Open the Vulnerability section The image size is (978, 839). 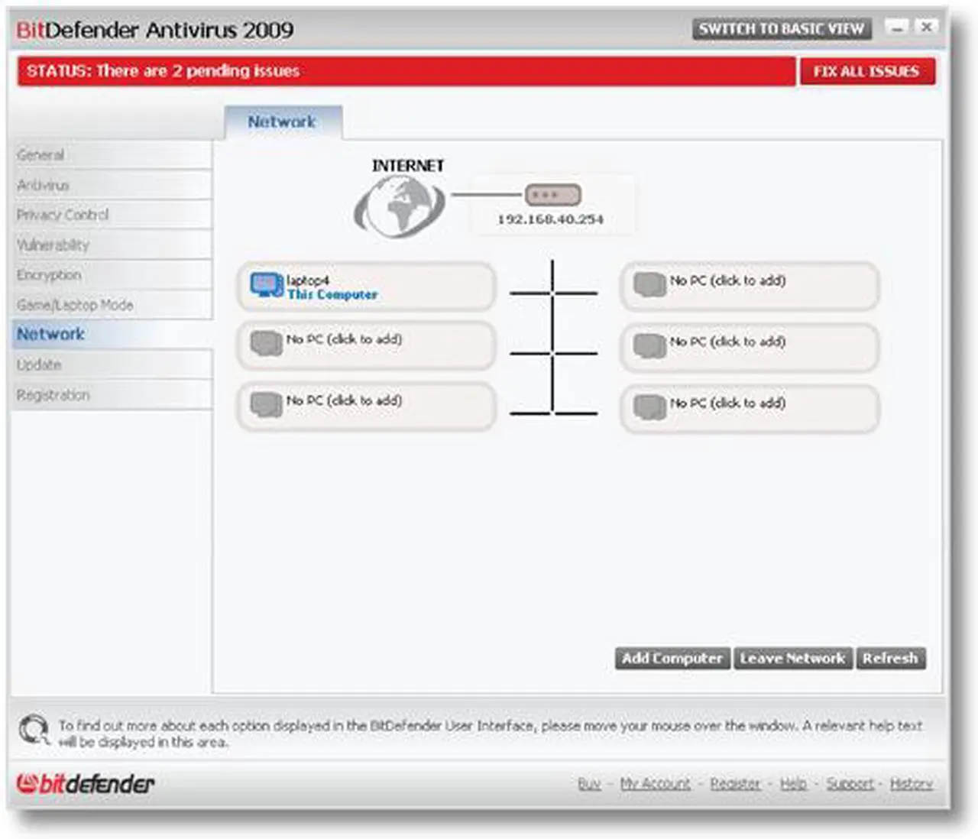coord(112,245)
